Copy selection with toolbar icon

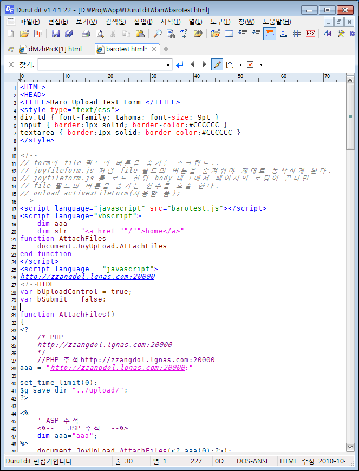[x=127, y=34]
